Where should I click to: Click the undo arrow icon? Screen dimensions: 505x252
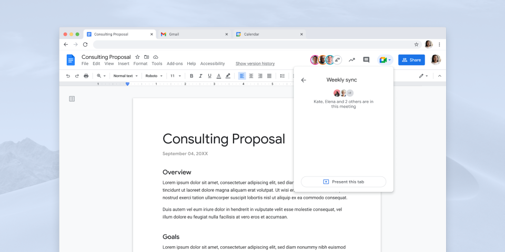[68, 76]
